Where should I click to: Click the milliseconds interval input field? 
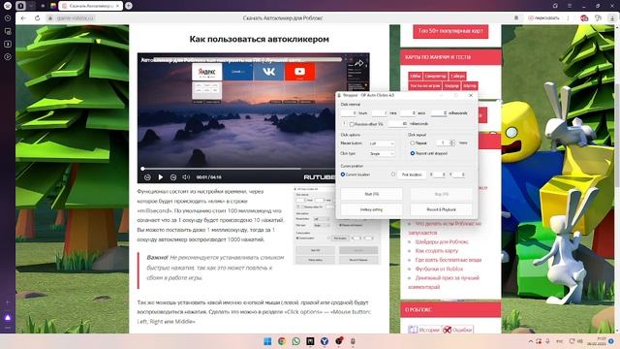439,113
